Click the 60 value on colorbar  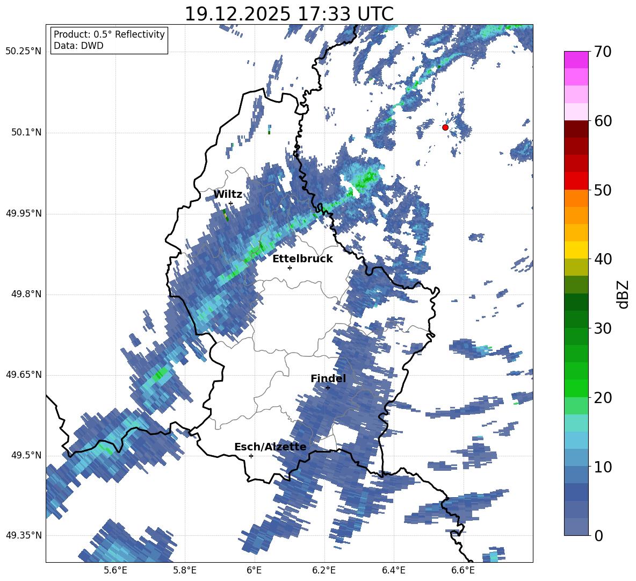pyautogui.click(x=603, y=121)
